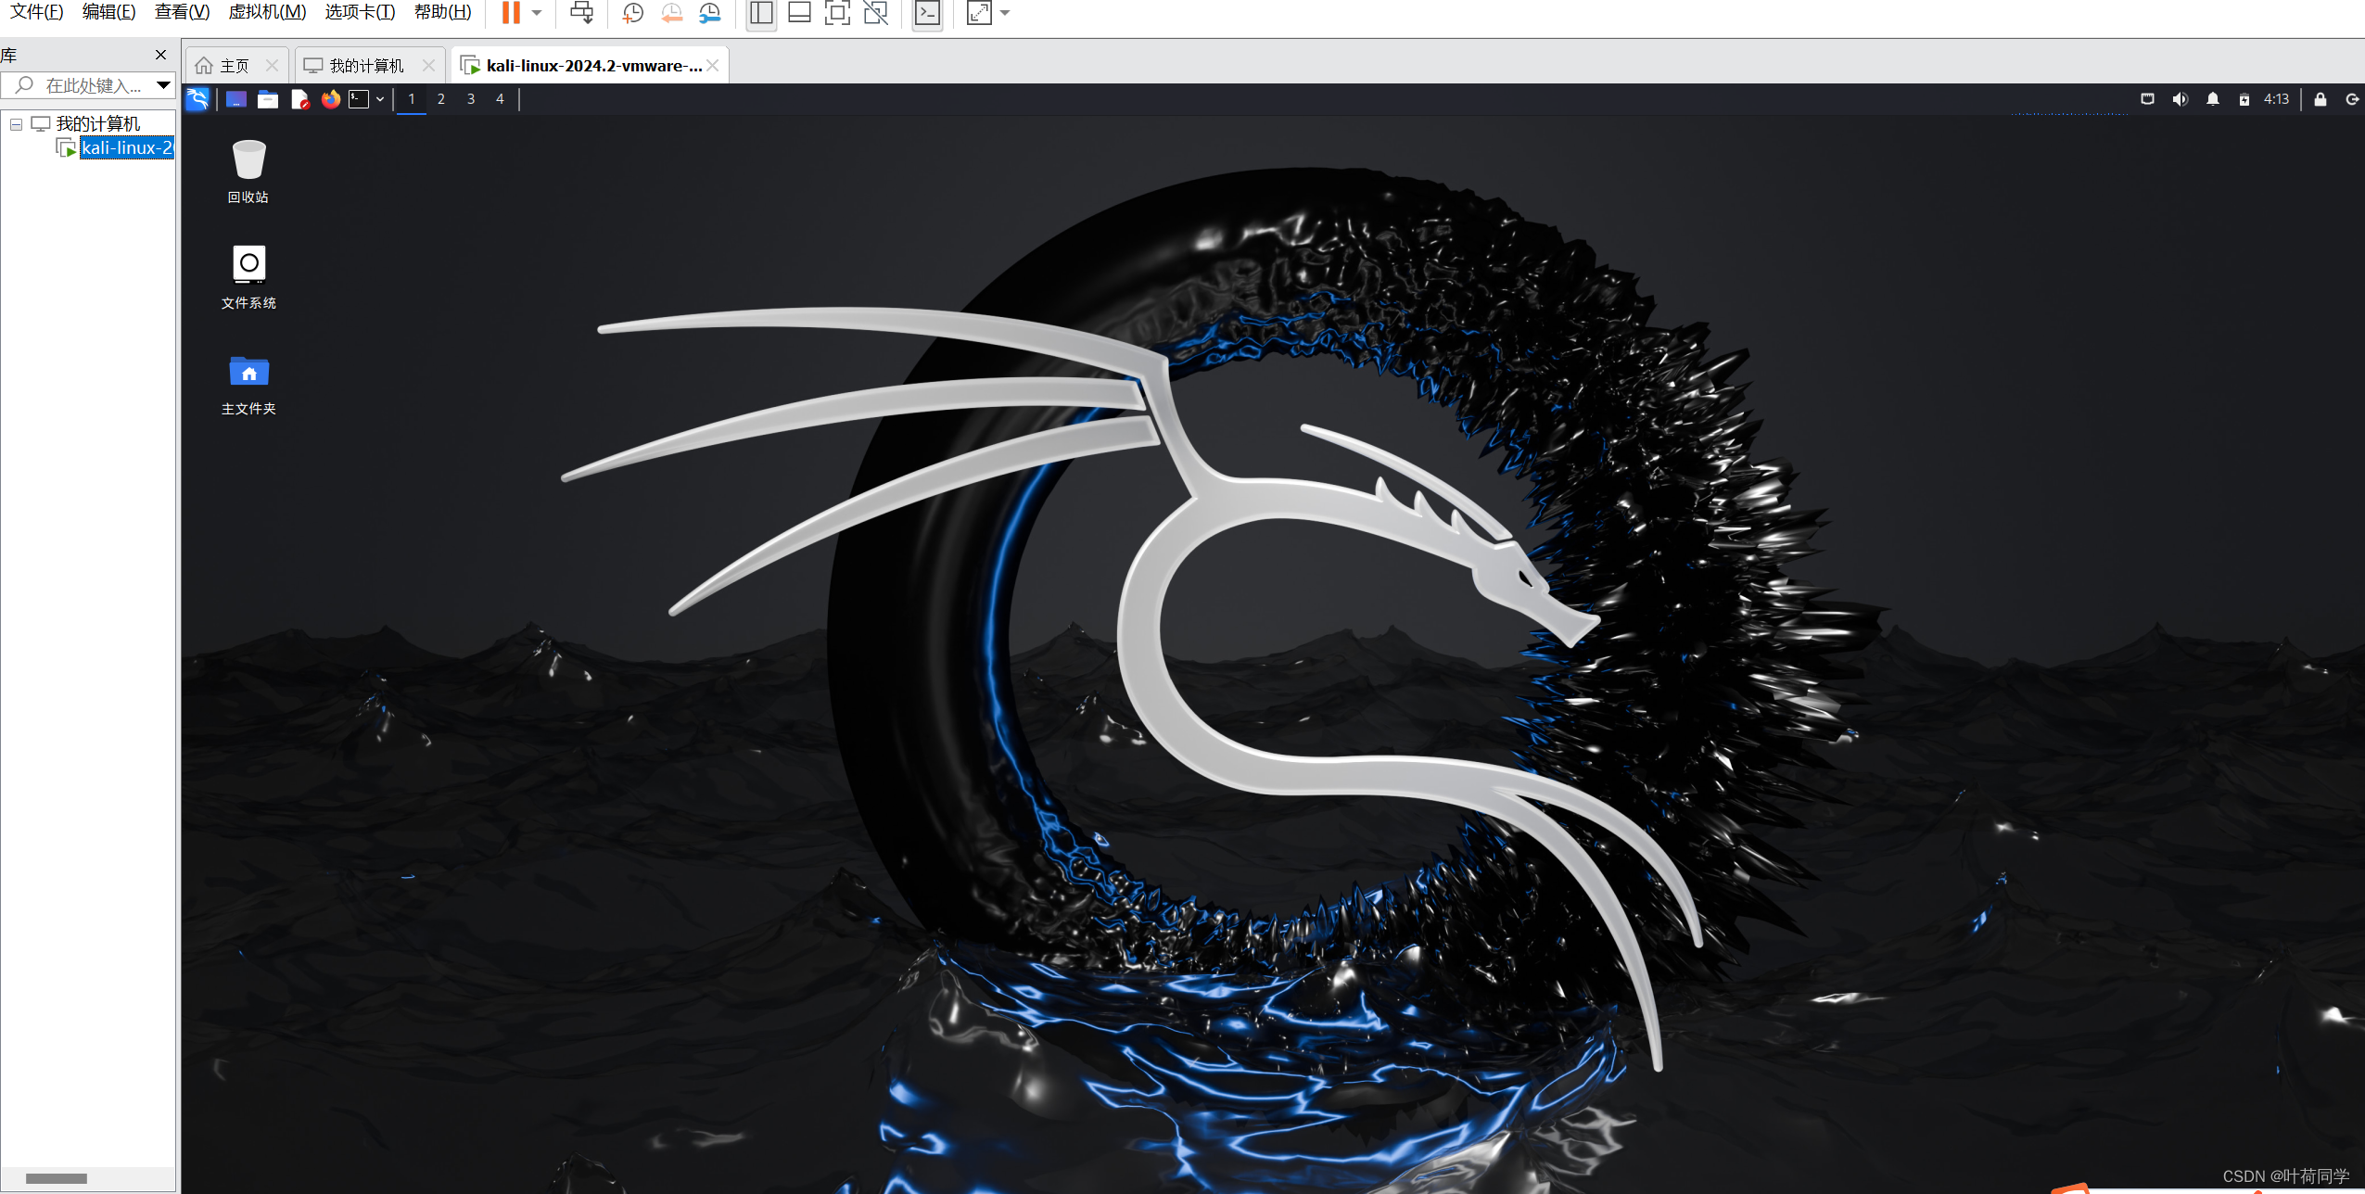Switch to workspace 2
The height and width of the screenshot is (1194, 2365).
click(441, 99)
